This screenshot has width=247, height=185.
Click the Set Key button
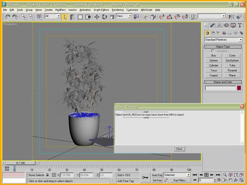[x=157, y=180]
